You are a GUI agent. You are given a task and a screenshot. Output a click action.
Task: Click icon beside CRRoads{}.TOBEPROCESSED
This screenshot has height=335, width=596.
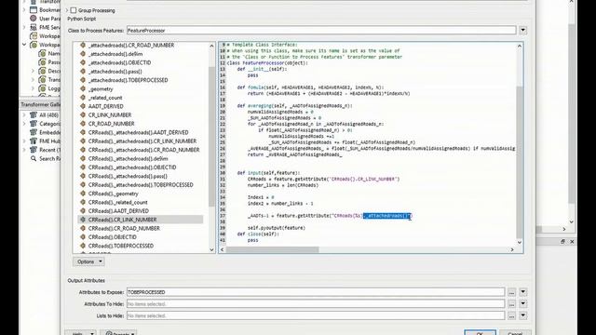83,246
